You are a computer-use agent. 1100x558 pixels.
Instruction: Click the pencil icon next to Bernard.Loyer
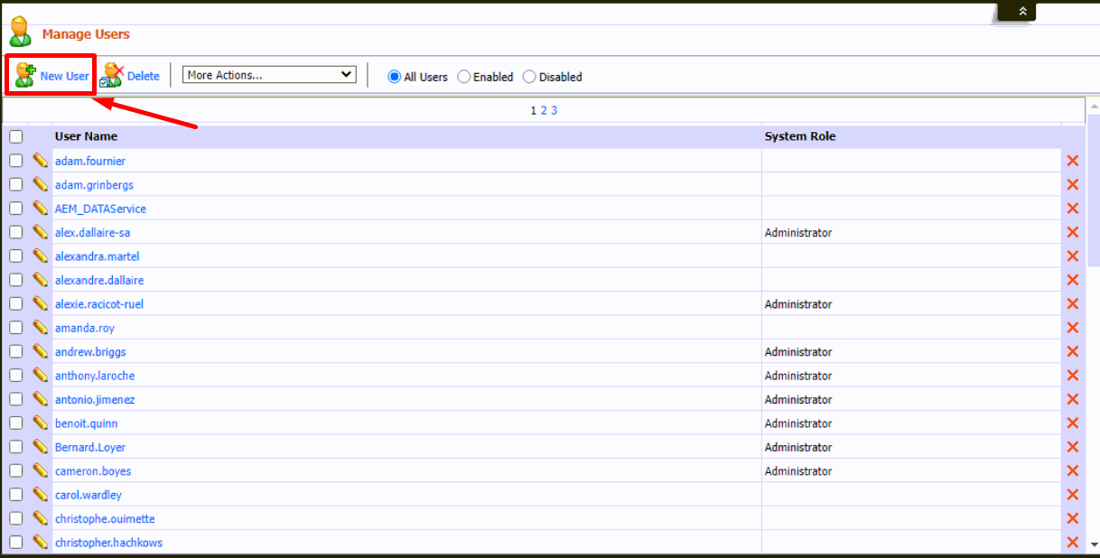pyautogui.click(x=41, y=447)
